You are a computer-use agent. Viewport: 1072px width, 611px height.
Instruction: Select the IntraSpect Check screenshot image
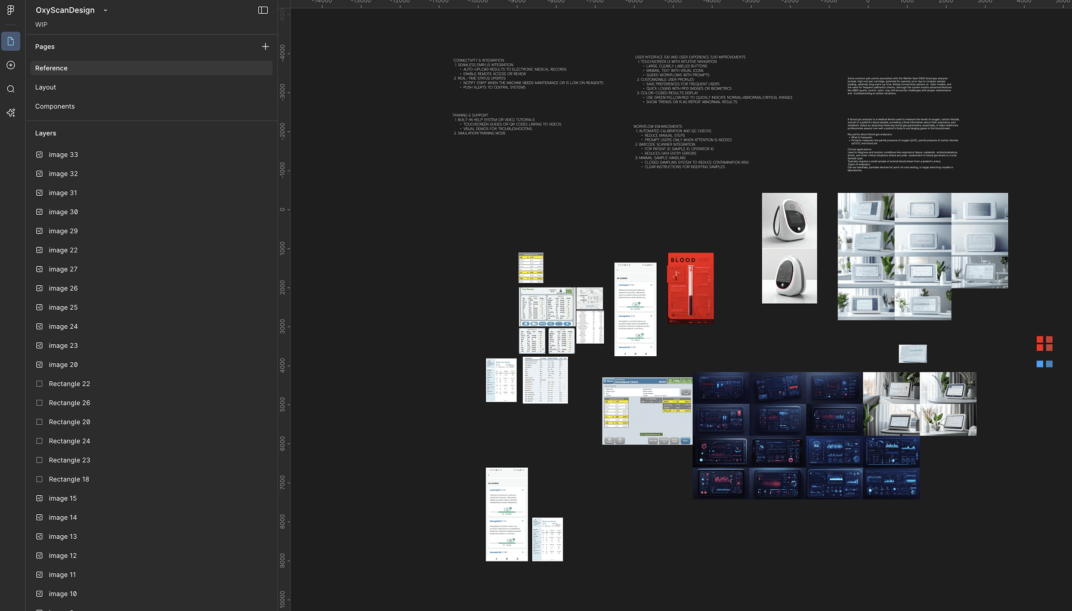(x=647, y=411)
